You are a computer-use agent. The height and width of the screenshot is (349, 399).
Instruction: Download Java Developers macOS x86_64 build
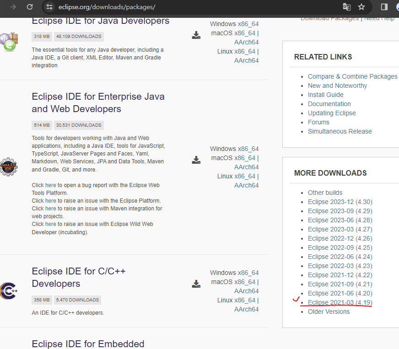(245, 33)
